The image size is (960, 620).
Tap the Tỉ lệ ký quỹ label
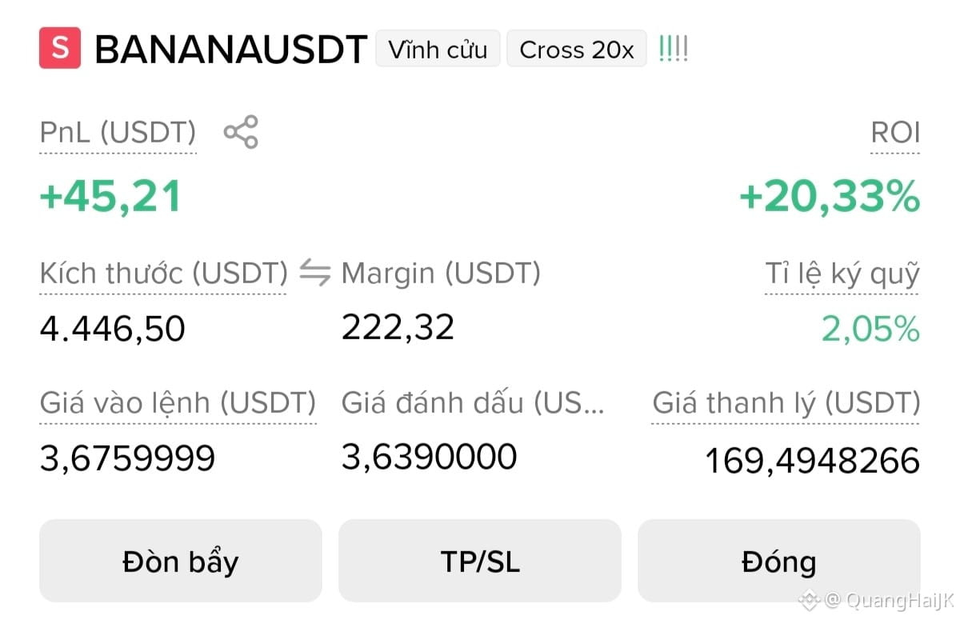(842, 274)
